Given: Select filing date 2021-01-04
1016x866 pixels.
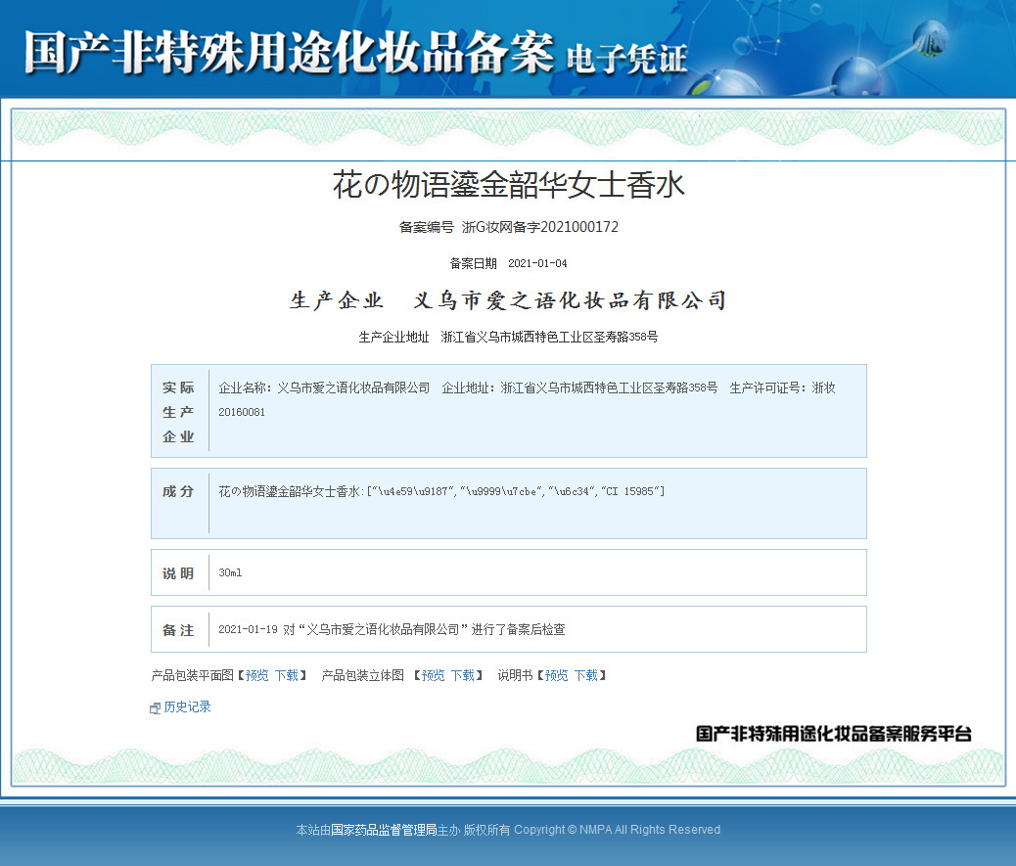Looking at the screenshot, I should coord(537,263).
